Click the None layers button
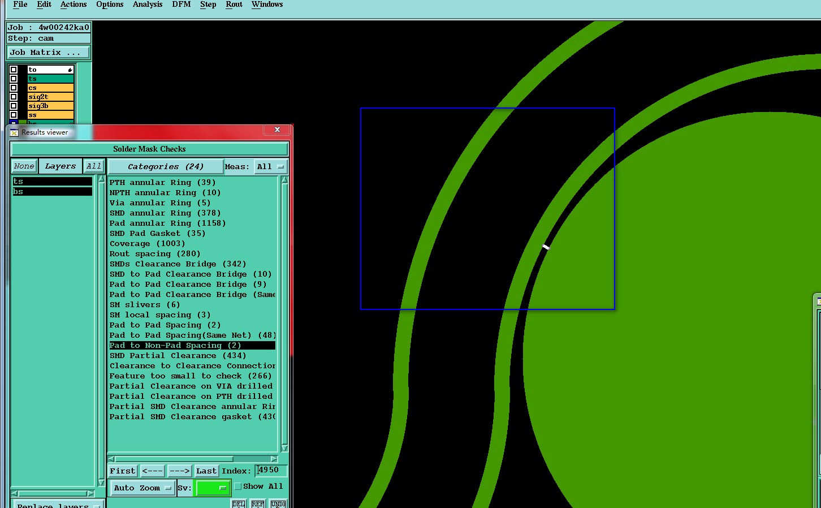Image resolution: width=821 pixels, height=508 pixels. pyautogui.click(x=24, y=166)
